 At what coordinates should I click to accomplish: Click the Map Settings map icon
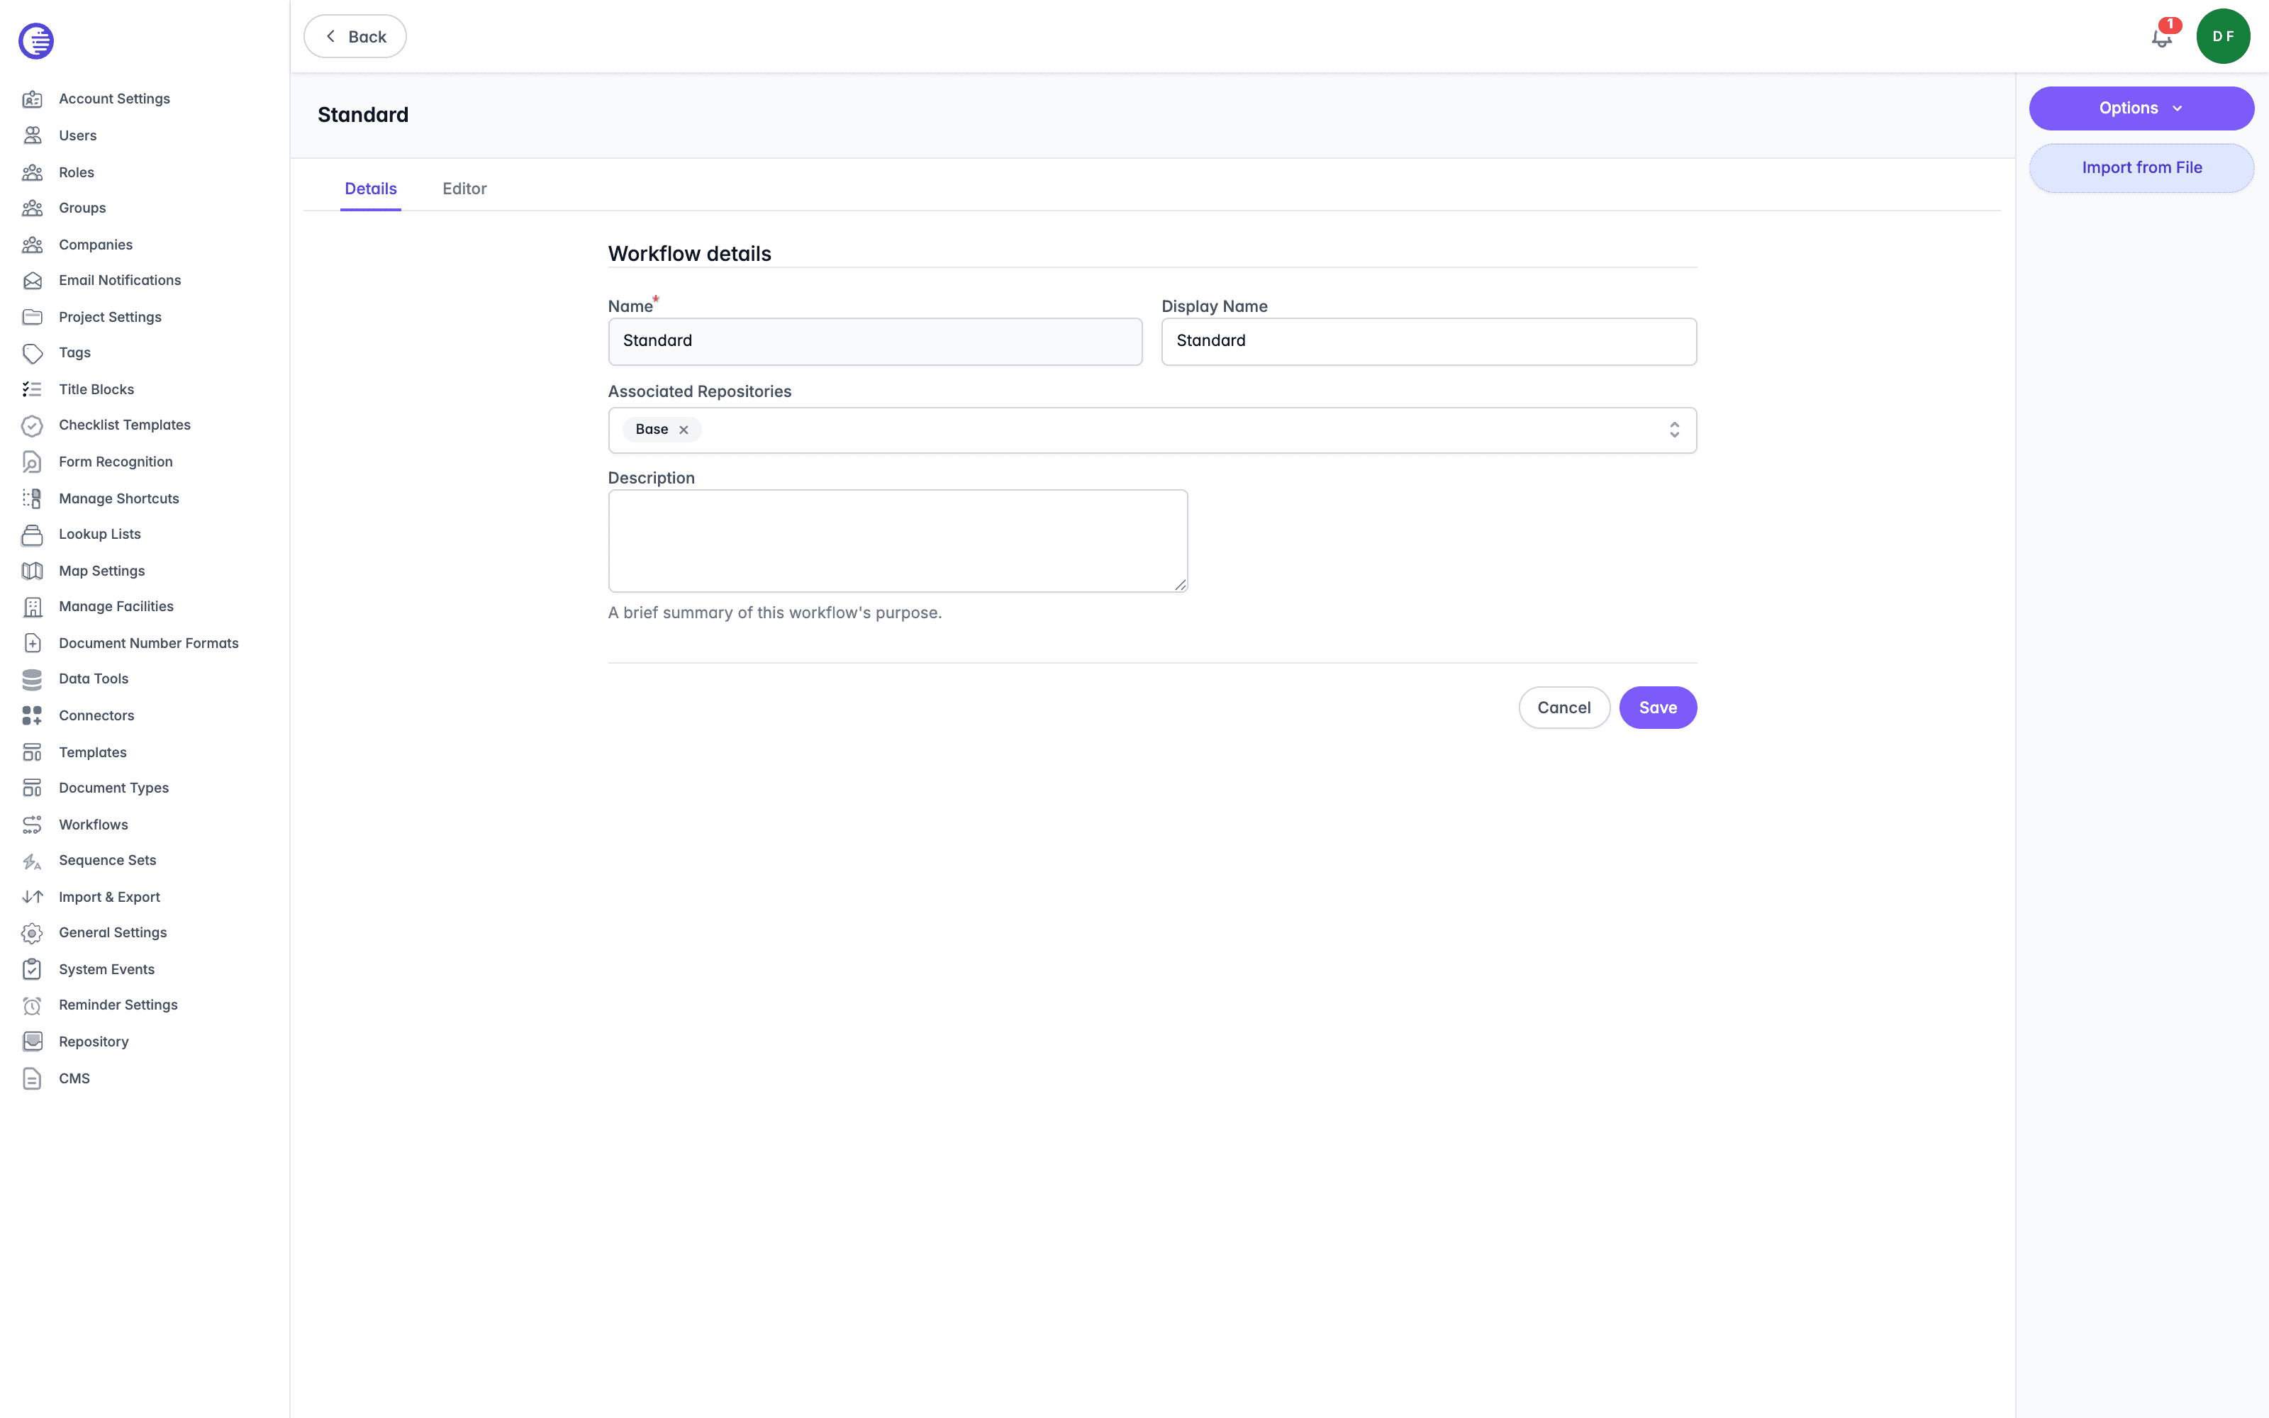(32, 570)
